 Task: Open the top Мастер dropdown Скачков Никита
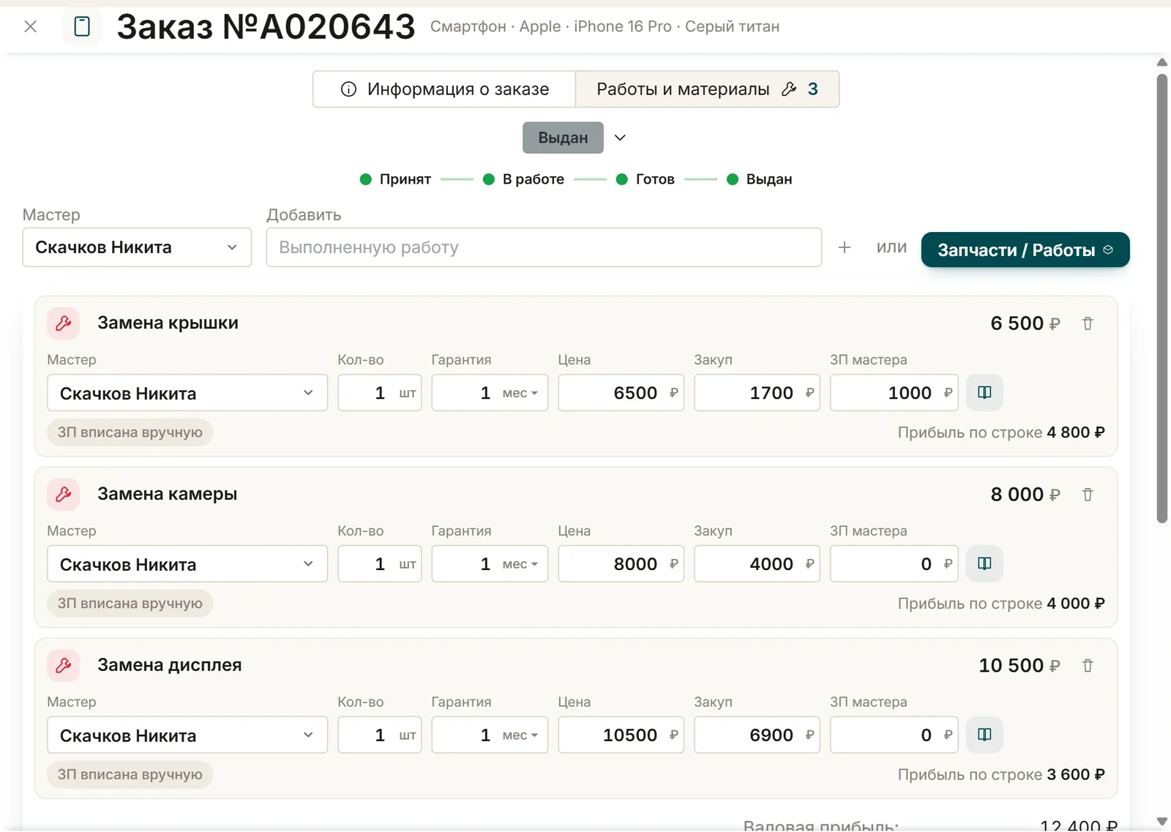click(137, 247)
